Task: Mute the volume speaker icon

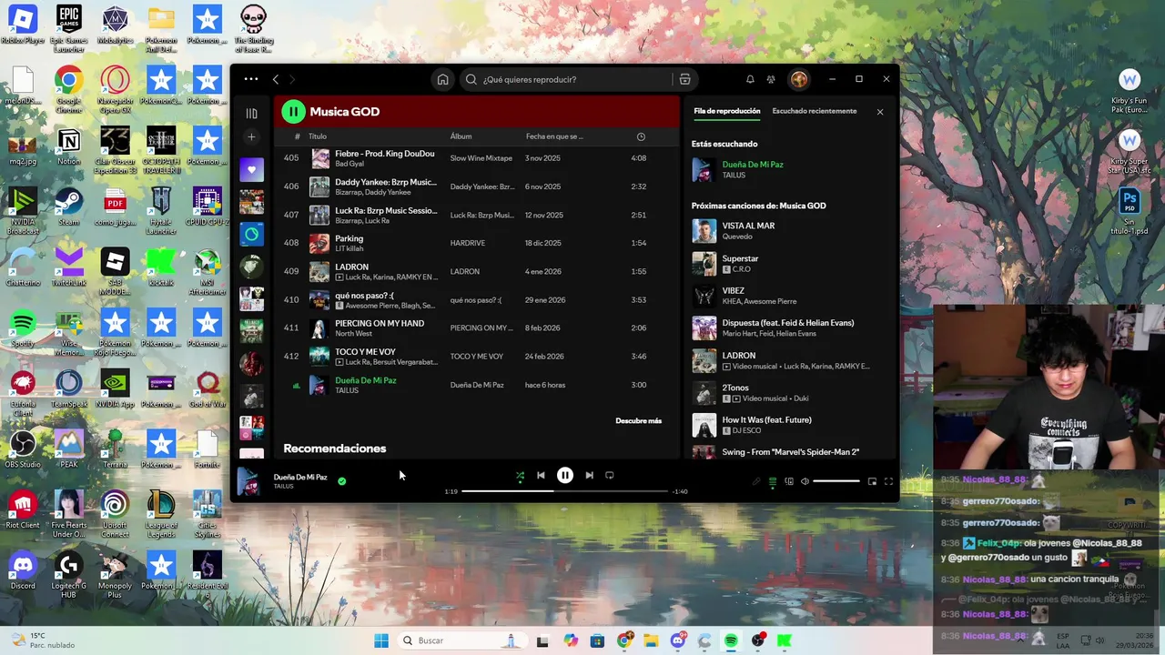Action: [x=805, y=481]
